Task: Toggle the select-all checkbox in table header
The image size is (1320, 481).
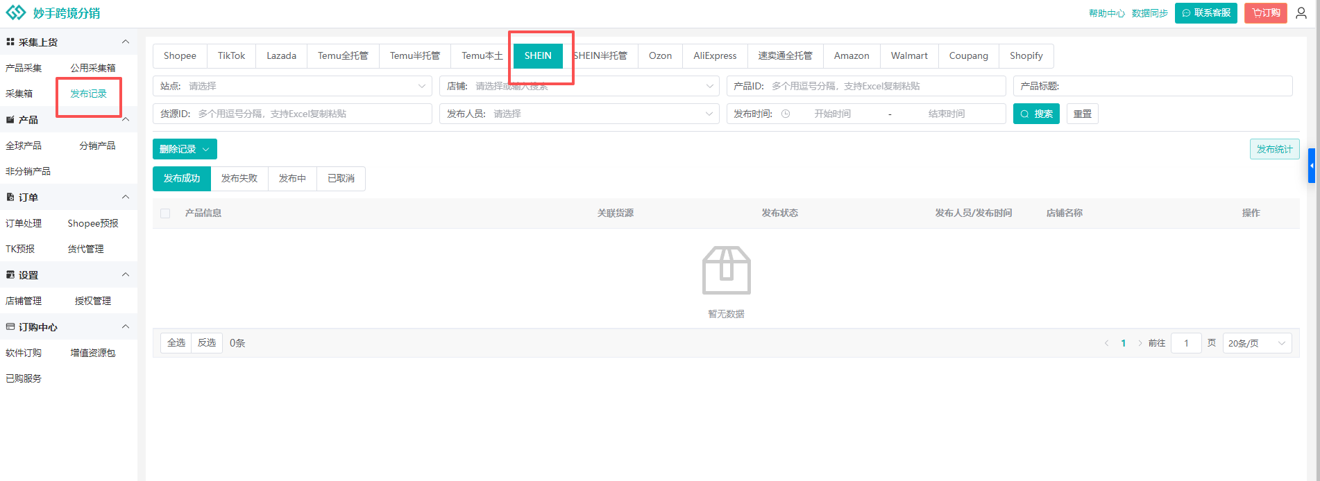Action: [x=165, y=213]
